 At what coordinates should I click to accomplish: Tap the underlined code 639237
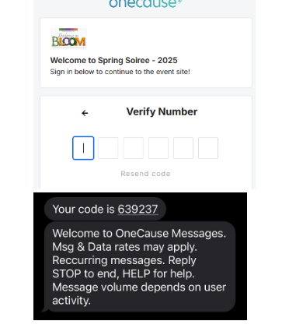pos(138,210)
